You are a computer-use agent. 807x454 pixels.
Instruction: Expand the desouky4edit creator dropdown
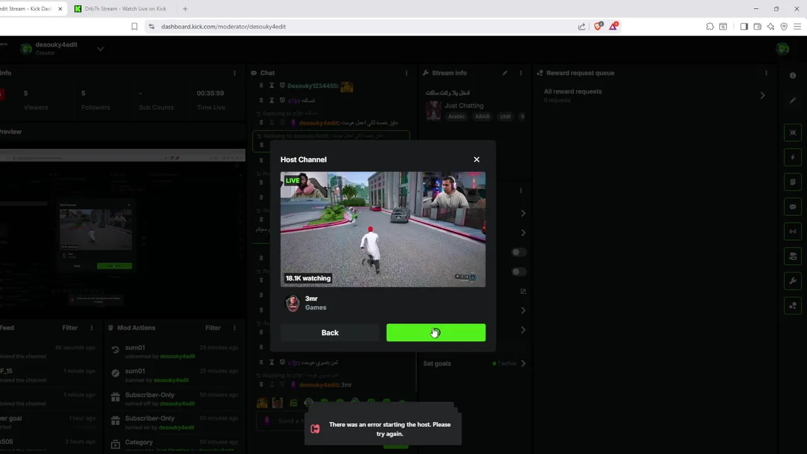pos(100,49)
